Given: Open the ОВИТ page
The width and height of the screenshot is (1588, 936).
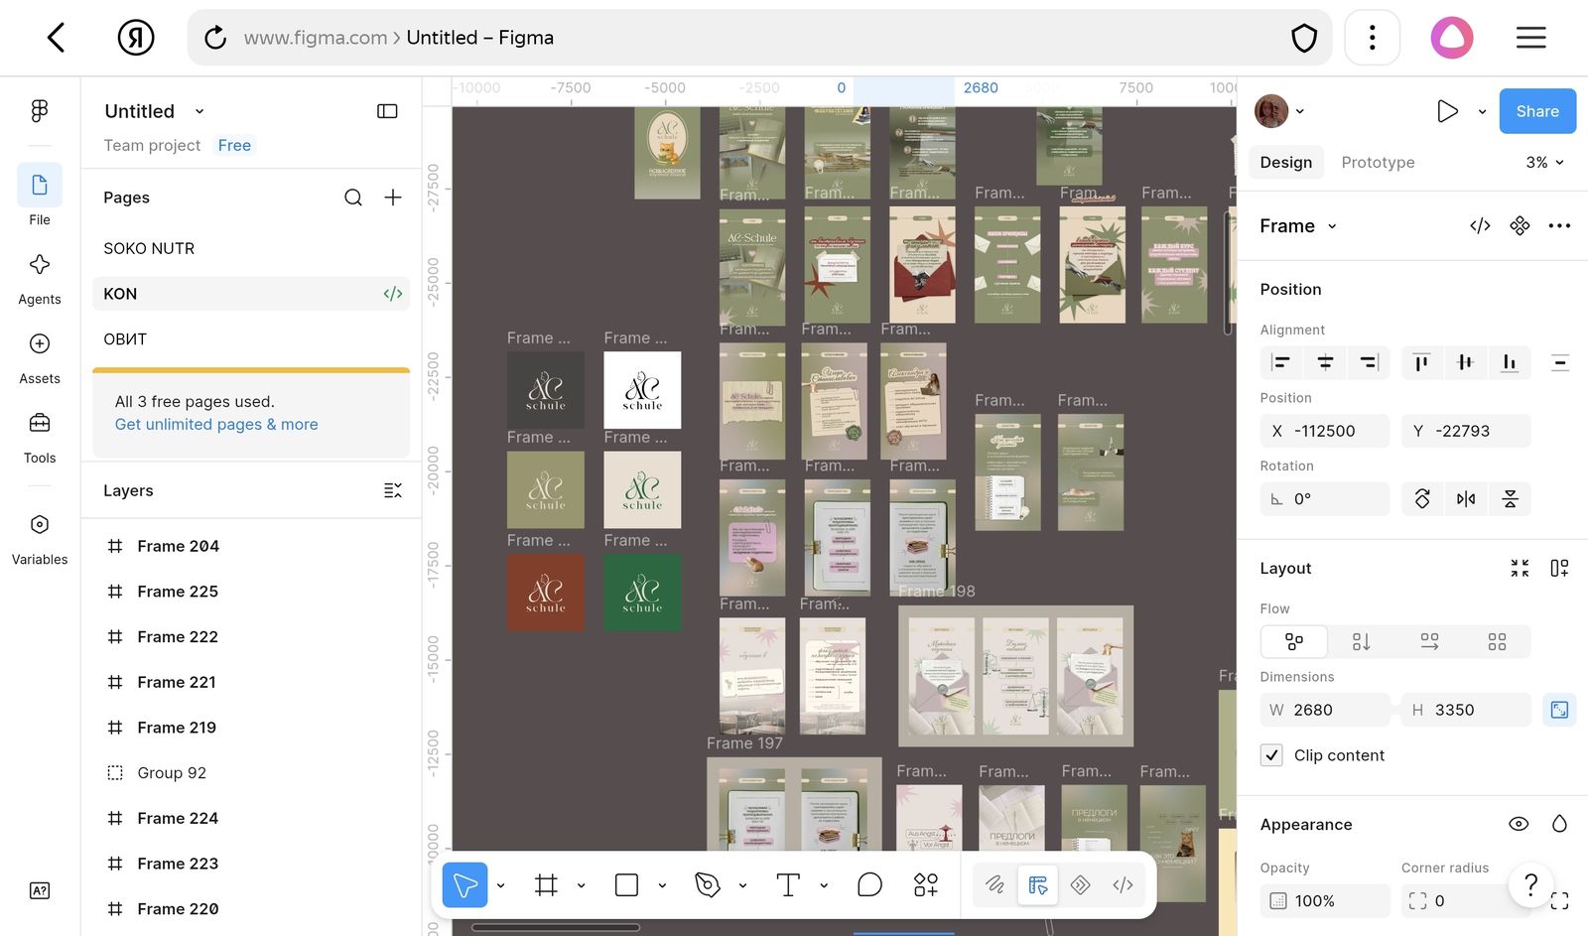Looking at the screenshot, I should (251, 339).
